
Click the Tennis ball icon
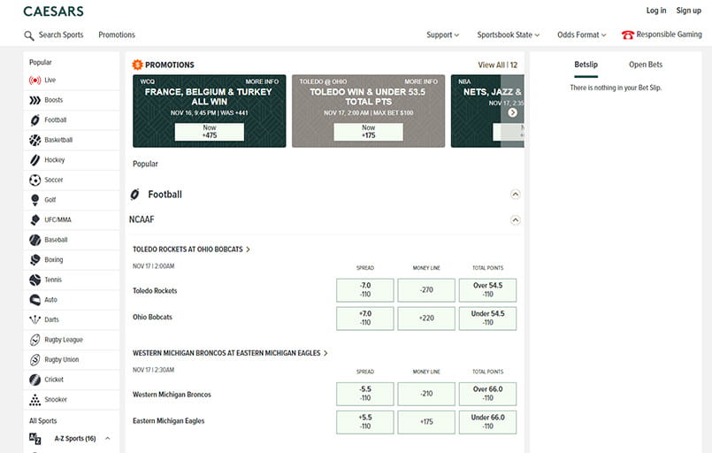coord(35,280)
